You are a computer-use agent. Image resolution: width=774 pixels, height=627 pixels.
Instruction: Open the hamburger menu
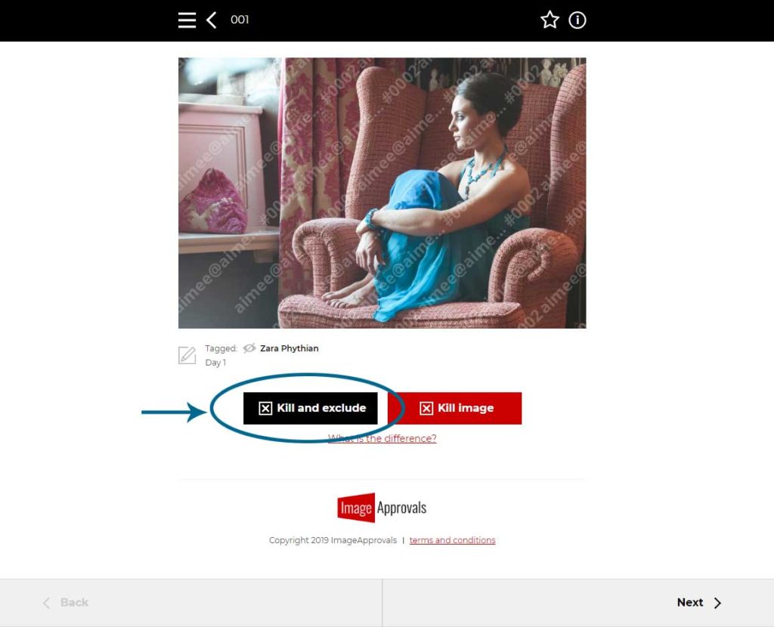[x=187, y=20]
